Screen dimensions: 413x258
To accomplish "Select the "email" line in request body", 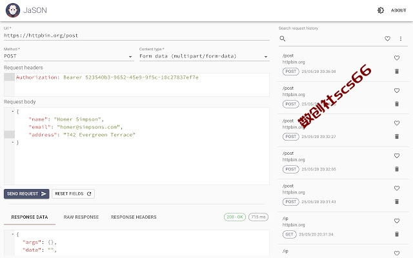I will 76,127.
